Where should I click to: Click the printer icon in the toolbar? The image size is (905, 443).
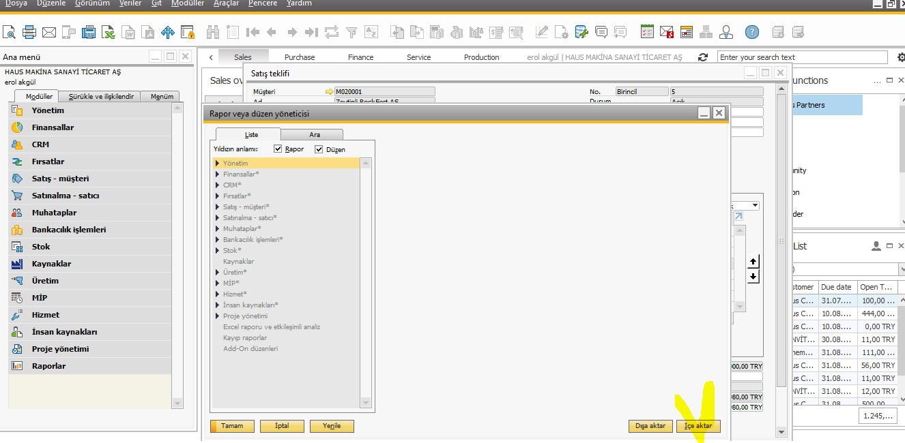click(x=29, y=32)
